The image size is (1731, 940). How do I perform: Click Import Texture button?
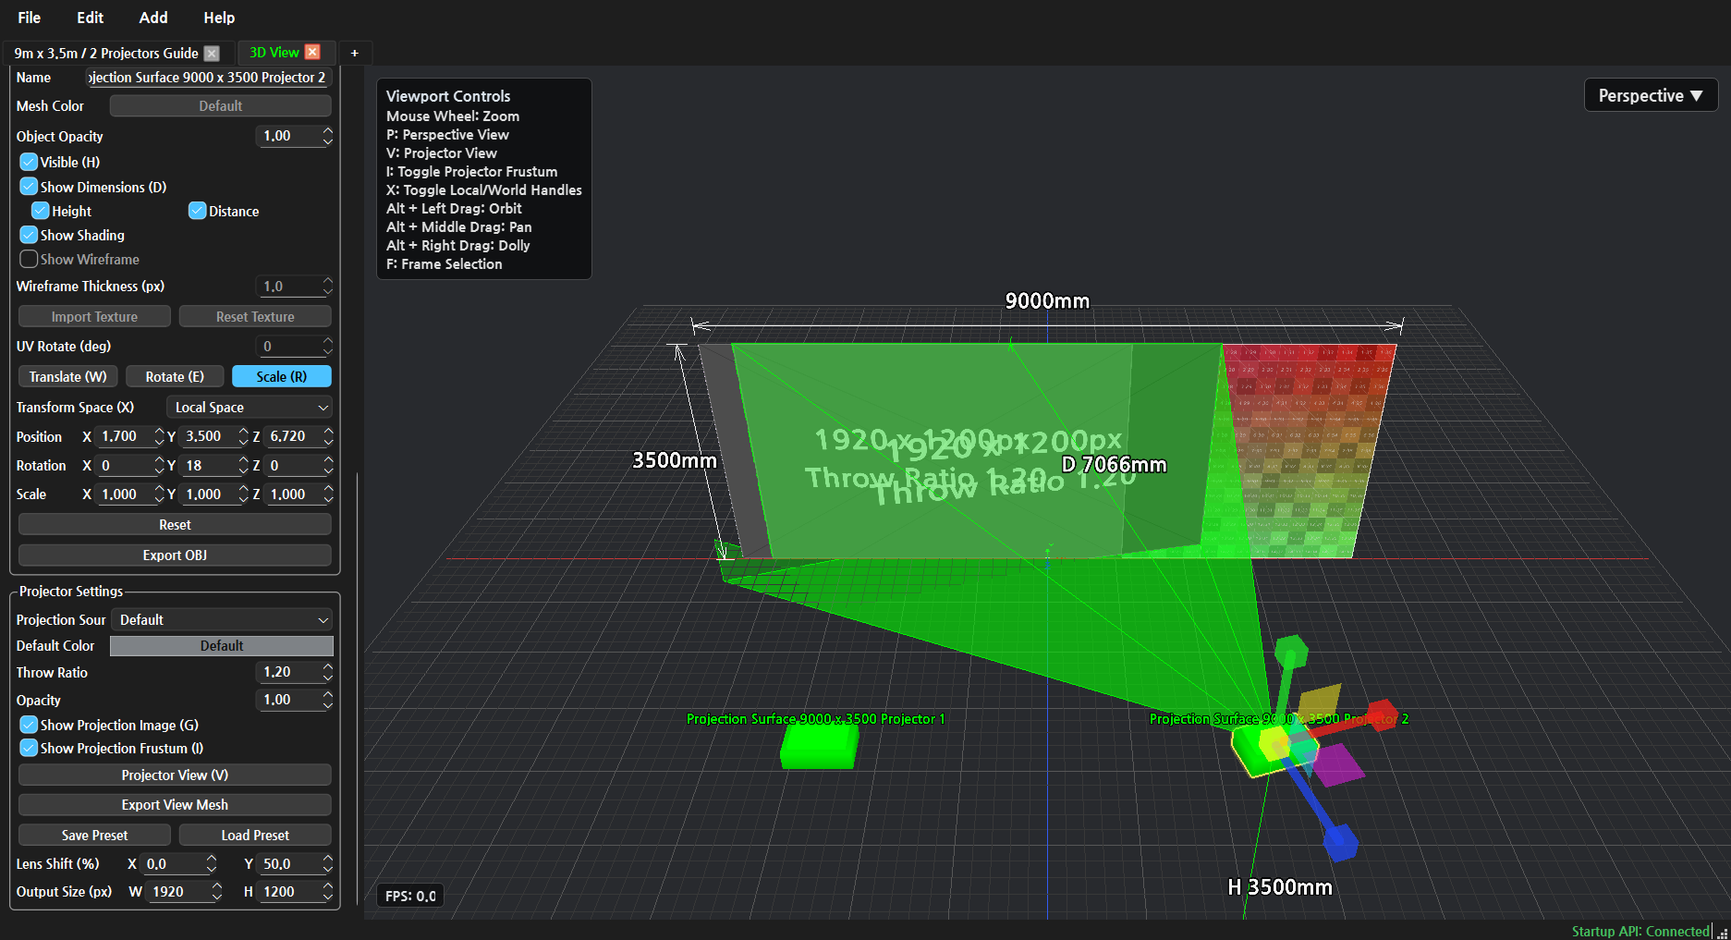(94, 316)
